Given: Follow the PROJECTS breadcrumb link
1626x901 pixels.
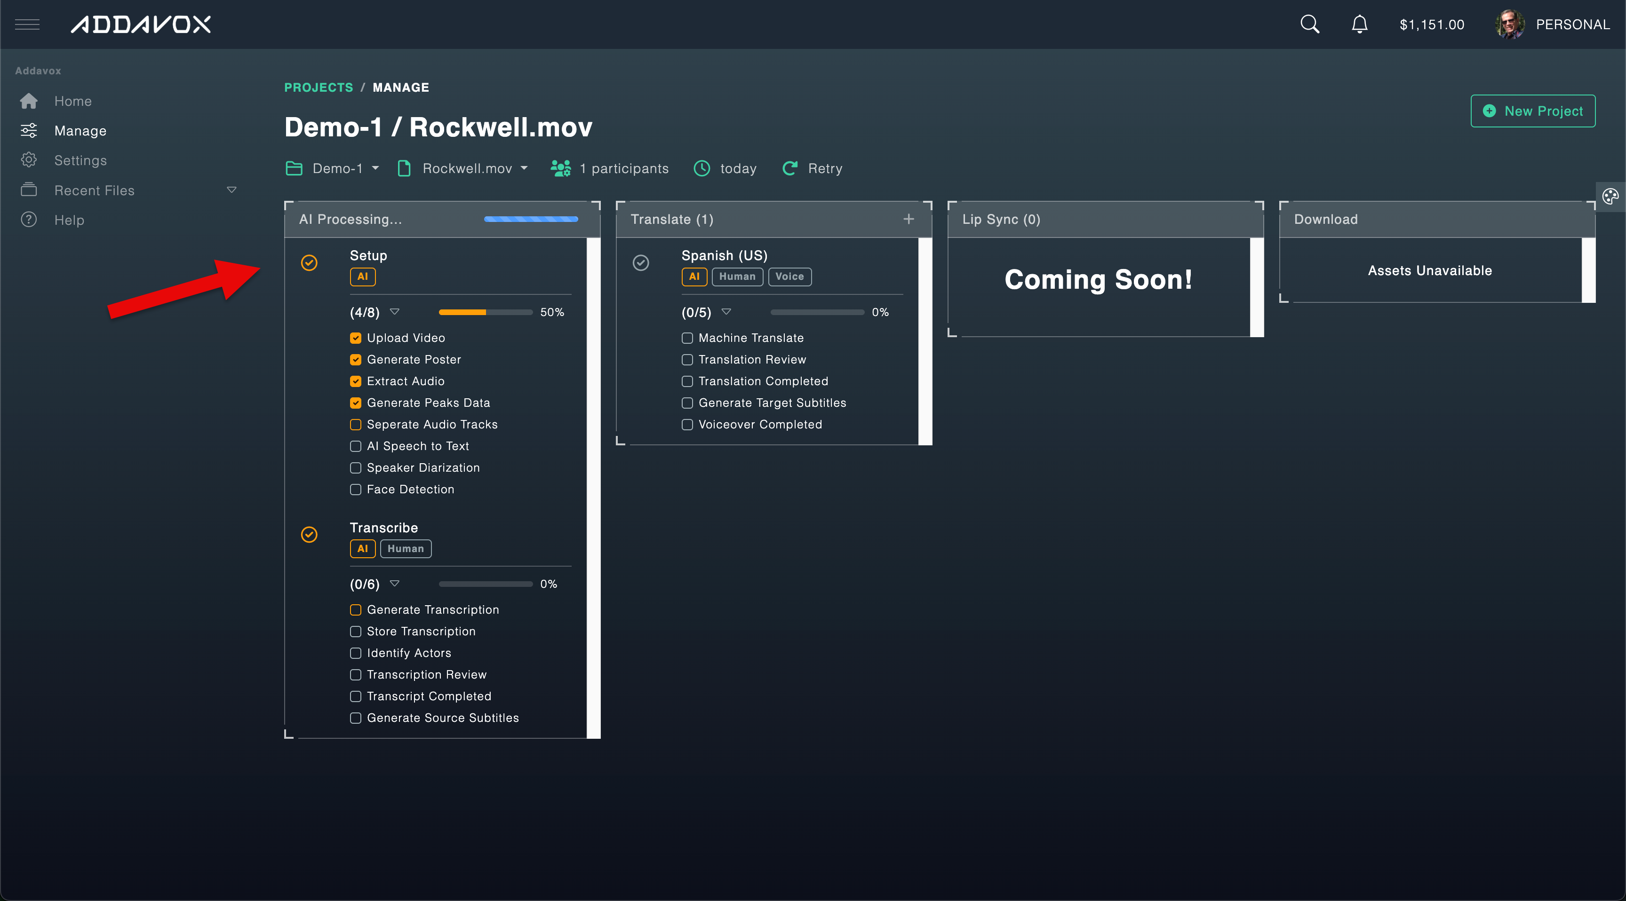Looking at the screenshot, I should point(319,87).
